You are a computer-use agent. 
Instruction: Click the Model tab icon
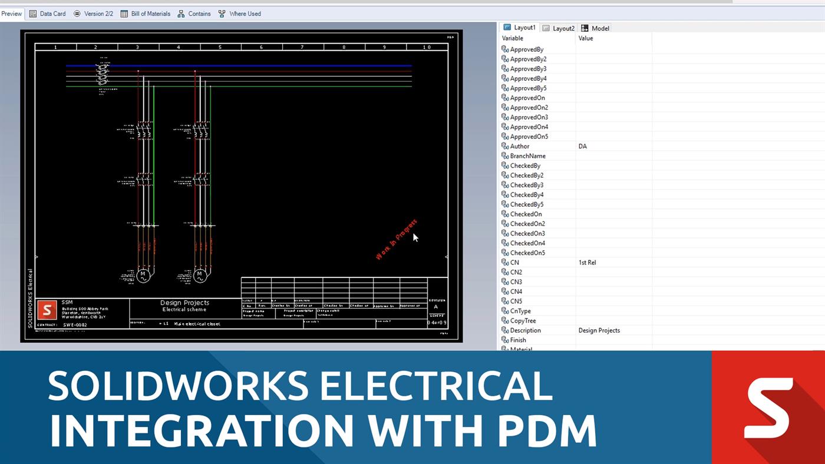[584, 28]
